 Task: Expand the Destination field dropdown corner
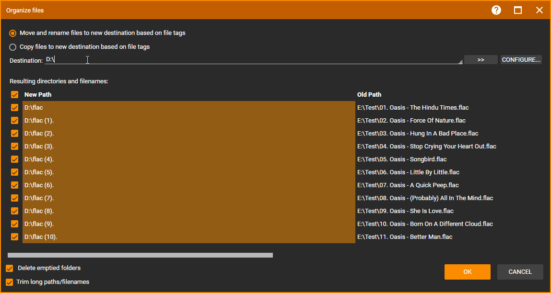coord(460,62)
